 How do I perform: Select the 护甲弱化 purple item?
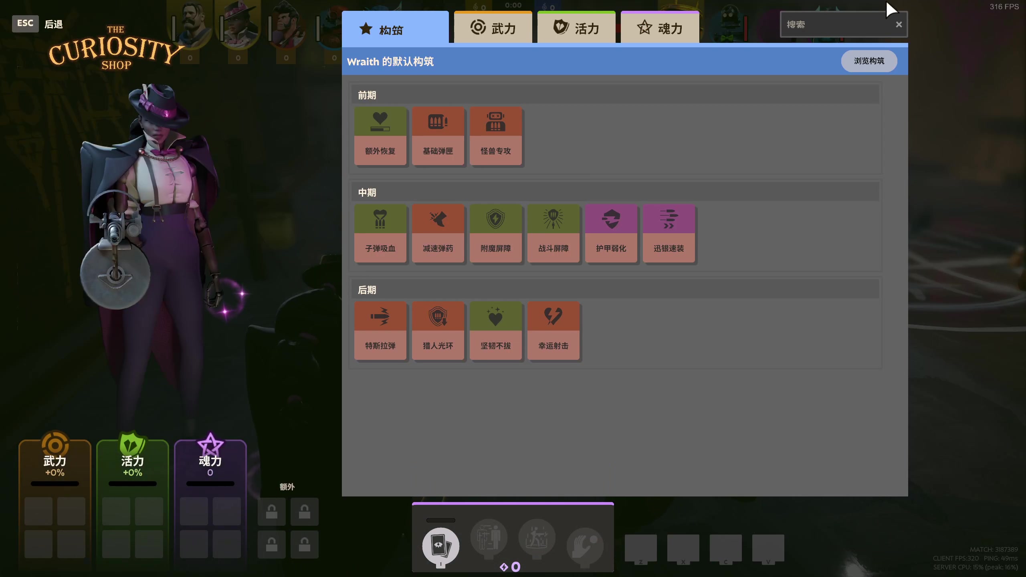point(611,233)
